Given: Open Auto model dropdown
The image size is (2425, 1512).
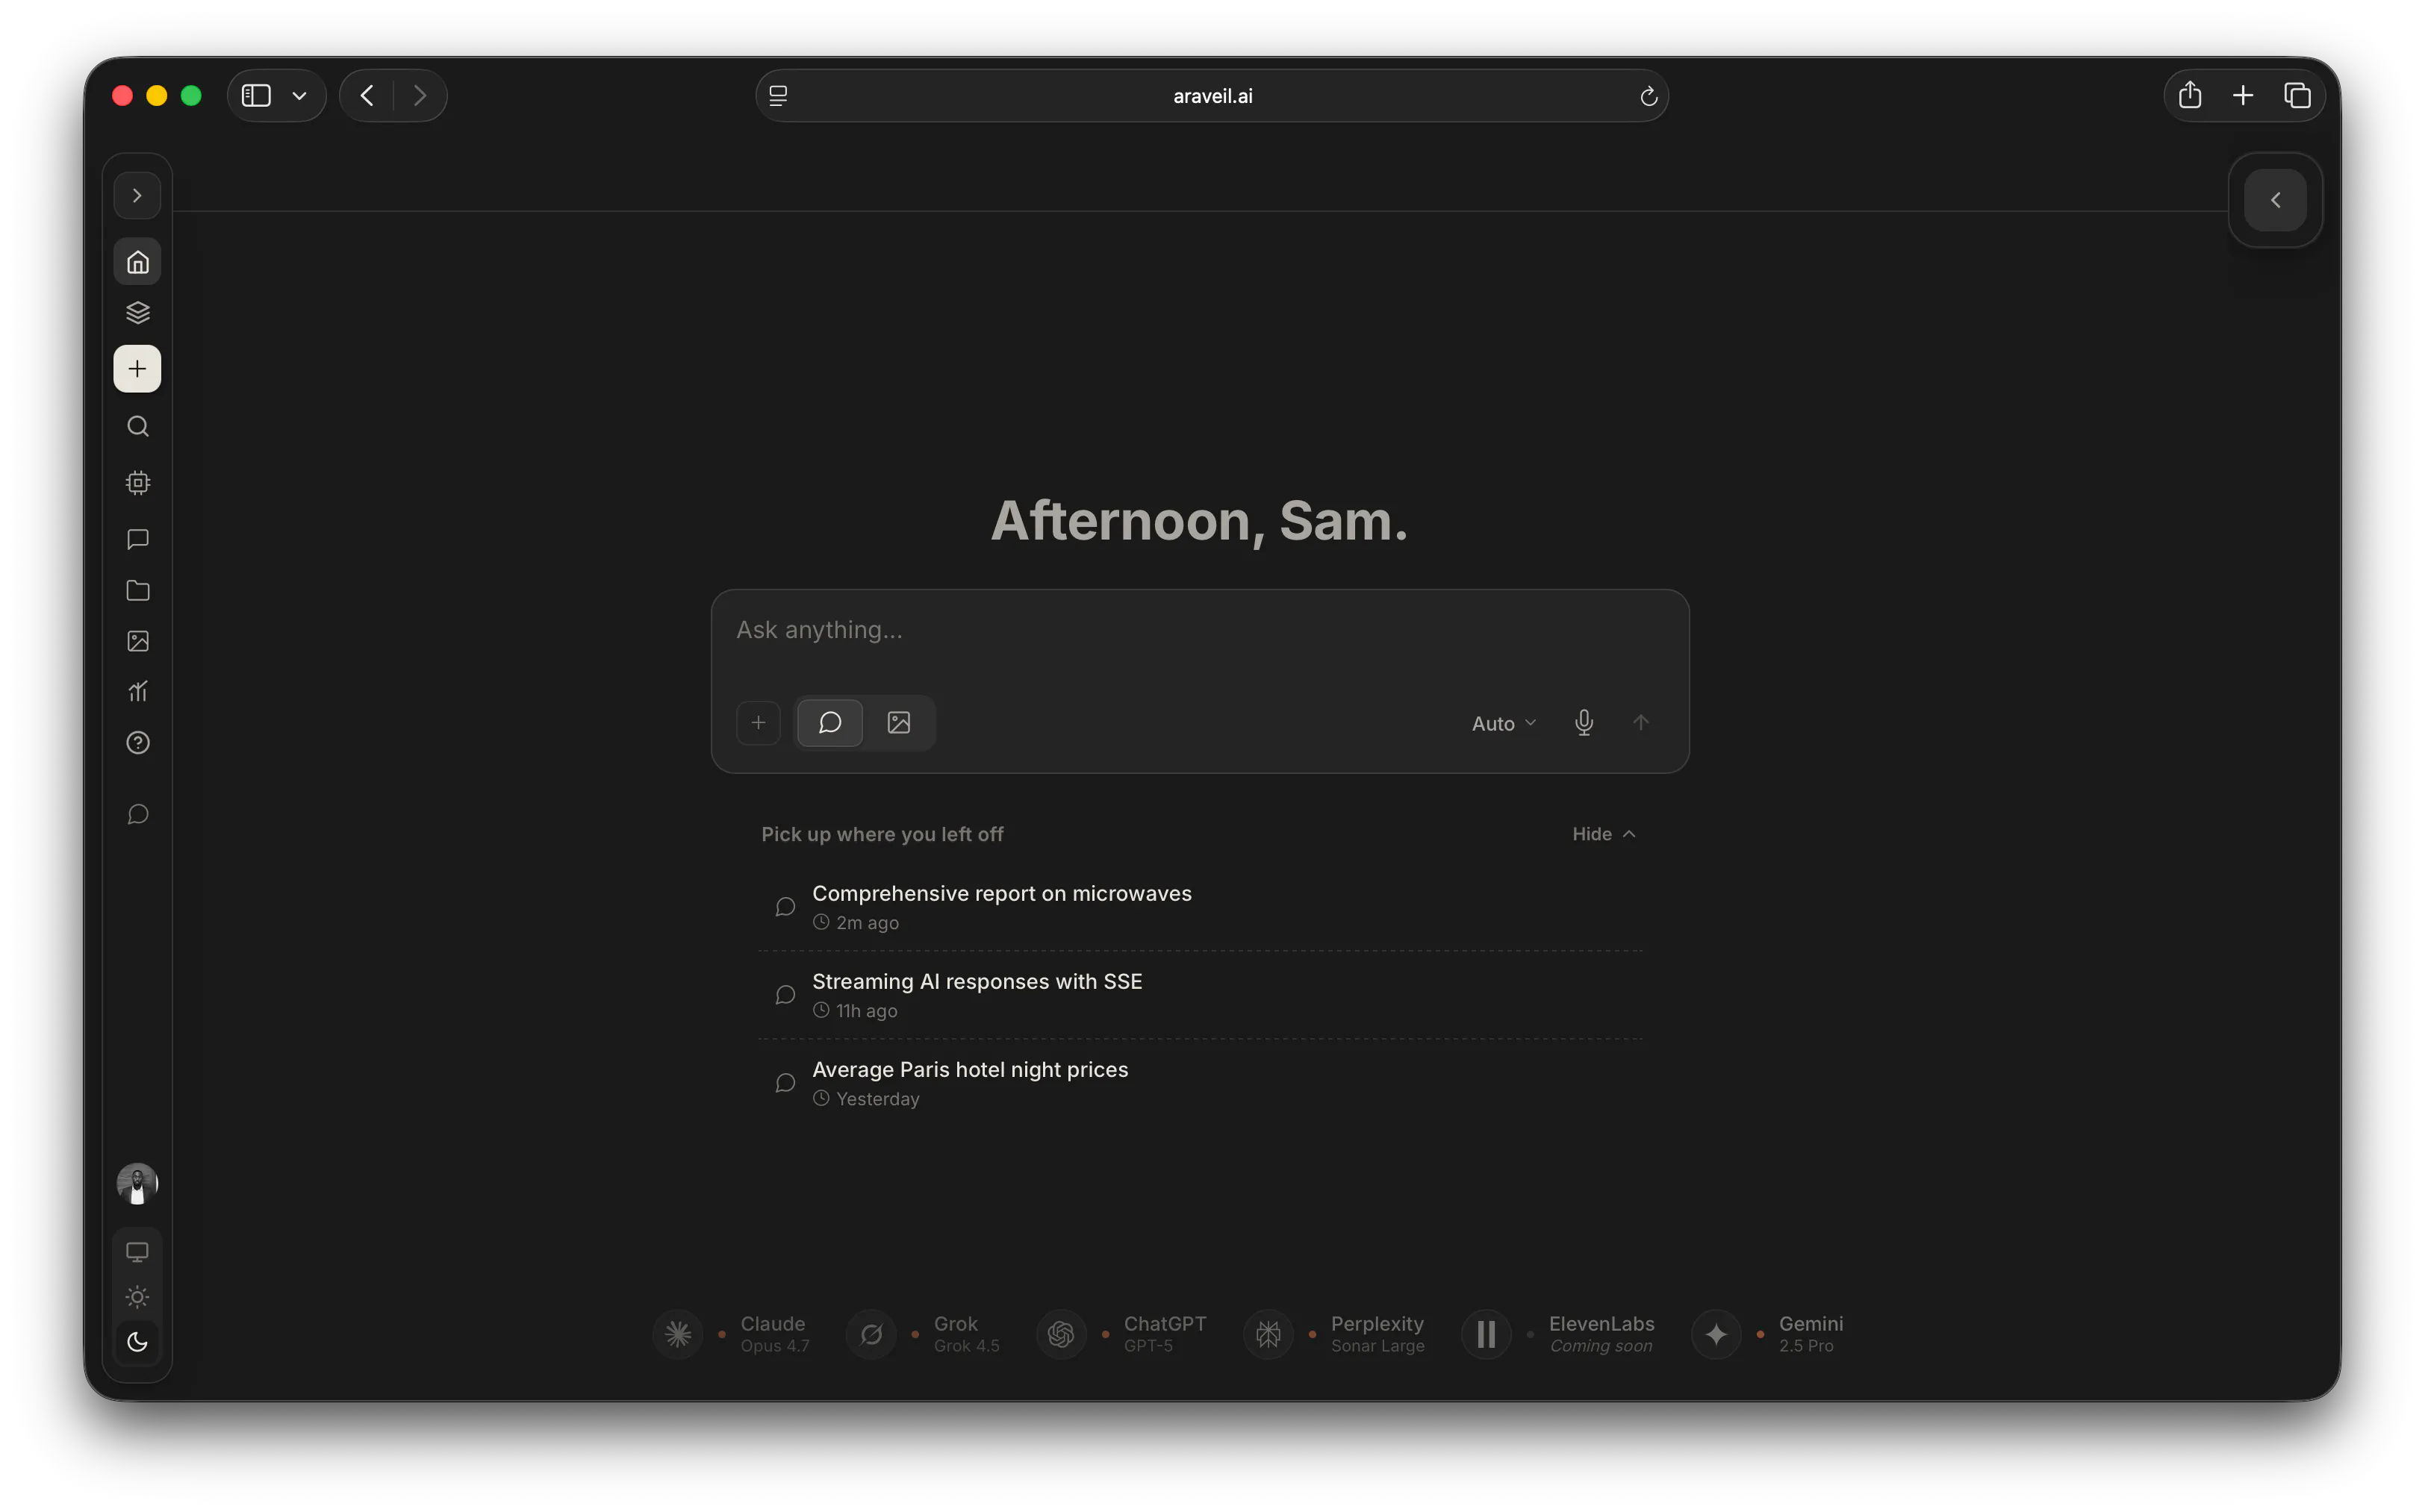Looking at the screenshot, I should pyautogui.click(x=1503, y=723).
